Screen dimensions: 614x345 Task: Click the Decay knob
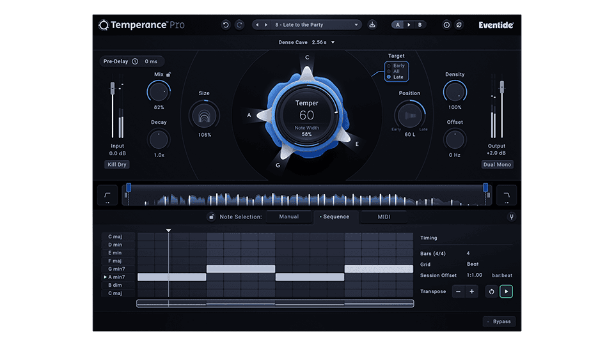(159, 140)
